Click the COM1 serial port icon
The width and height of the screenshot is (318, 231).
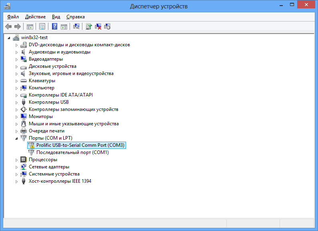point(31,152)
